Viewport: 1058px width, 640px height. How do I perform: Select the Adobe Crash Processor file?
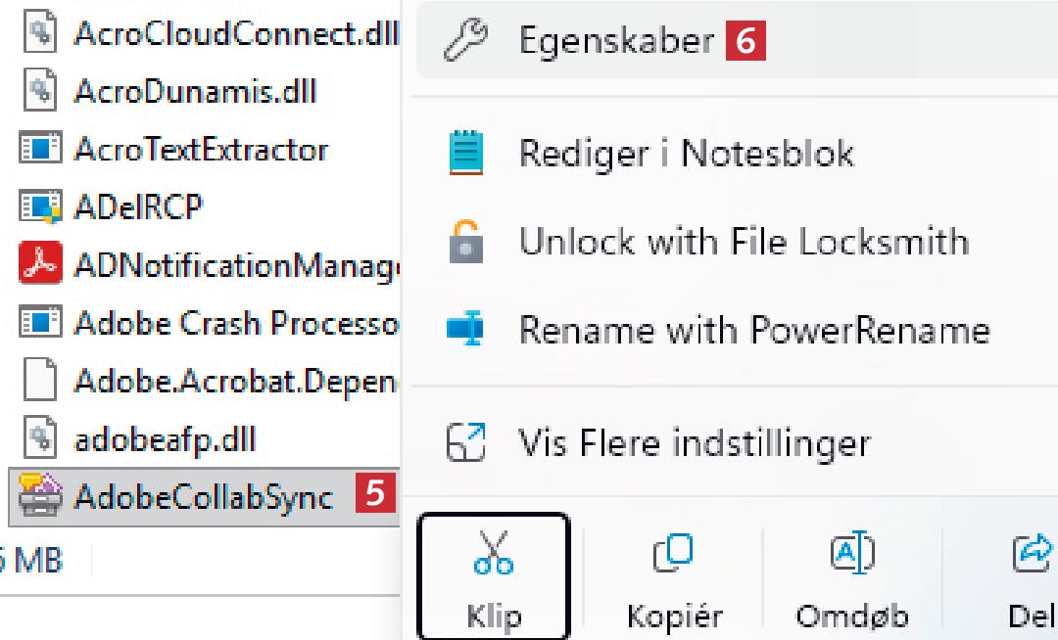(x=235, y=322)
